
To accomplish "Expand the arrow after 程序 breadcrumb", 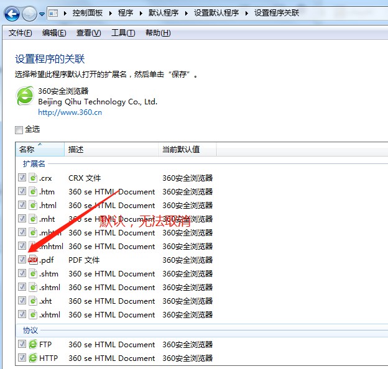I will pyautogui.click(x=141, y=13).
